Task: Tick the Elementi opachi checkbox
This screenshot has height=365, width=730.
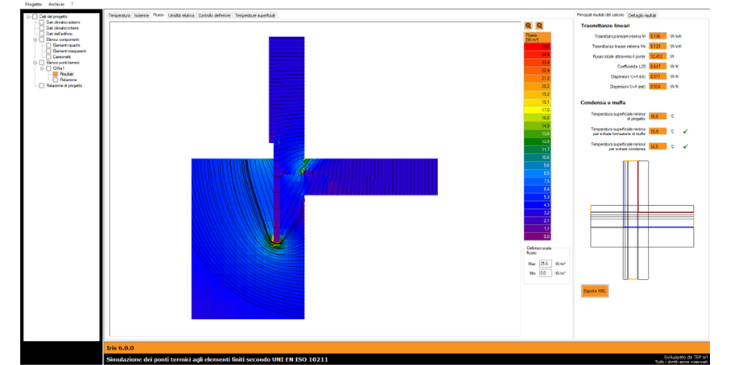Action: [x=48, y=45]
